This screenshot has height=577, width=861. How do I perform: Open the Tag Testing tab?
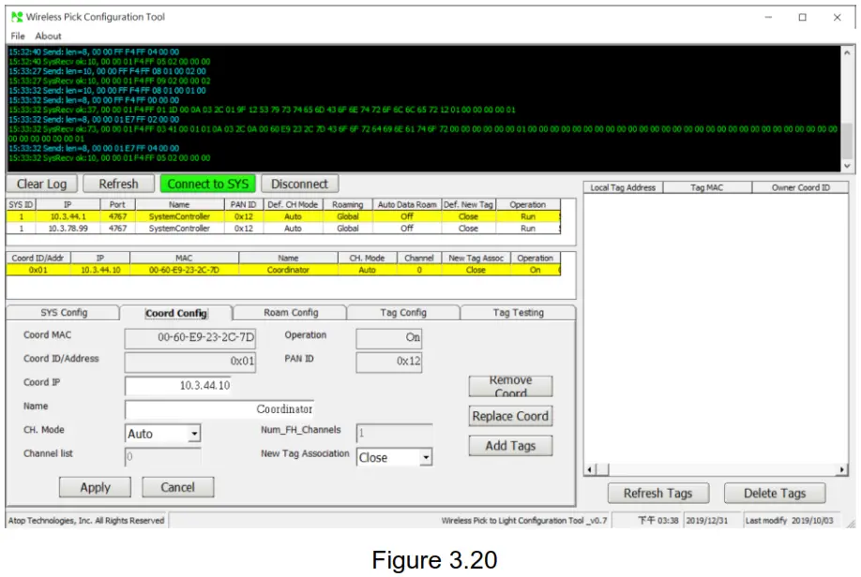(518, 313)
